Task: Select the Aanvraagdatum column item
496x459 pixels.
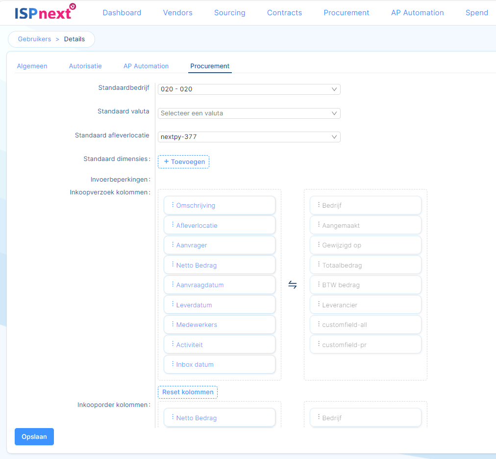Action: pos(220,285)
